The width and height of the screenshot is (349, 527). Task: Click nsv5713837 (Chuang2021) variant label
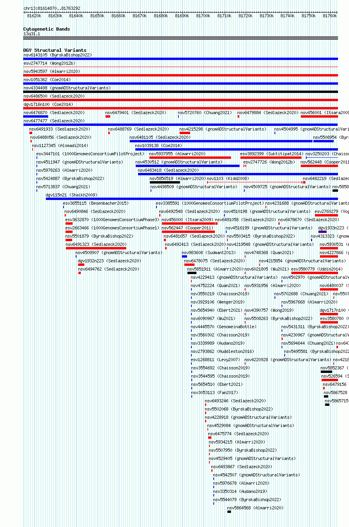64,187
